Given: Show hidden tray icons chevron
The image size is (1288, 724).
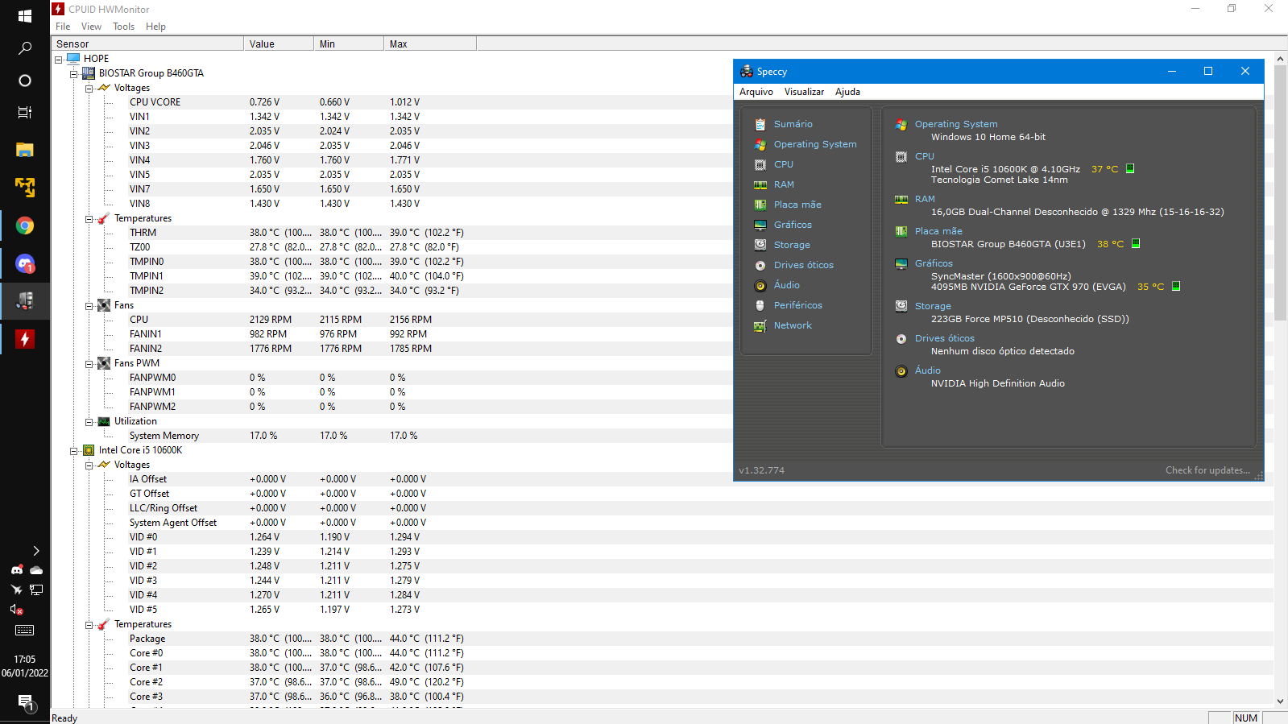Looking at the screenshot, I should (x=36, y=551).
